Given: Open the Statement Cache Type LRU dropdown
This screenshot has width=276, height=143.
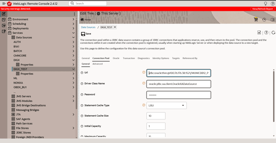Looking at the screenshot, I should point(166,106).
